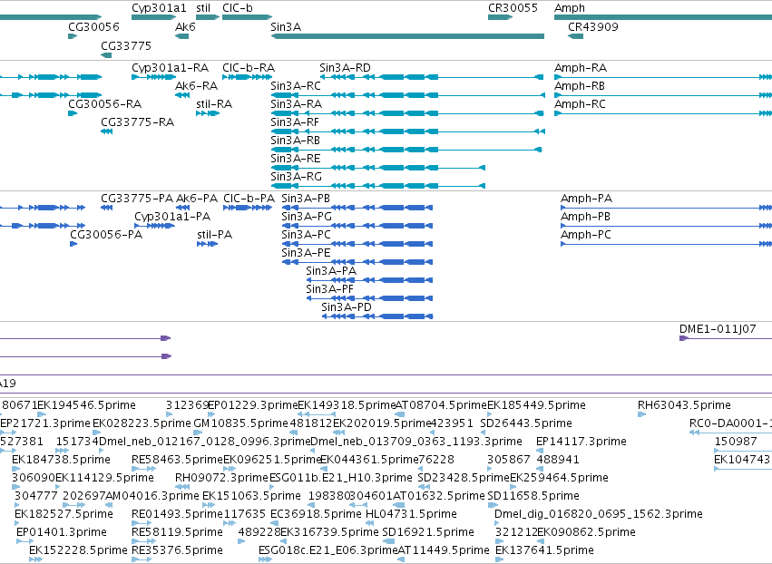
Task: Click EST RE58119.5prime
Action: coord(177,532)
